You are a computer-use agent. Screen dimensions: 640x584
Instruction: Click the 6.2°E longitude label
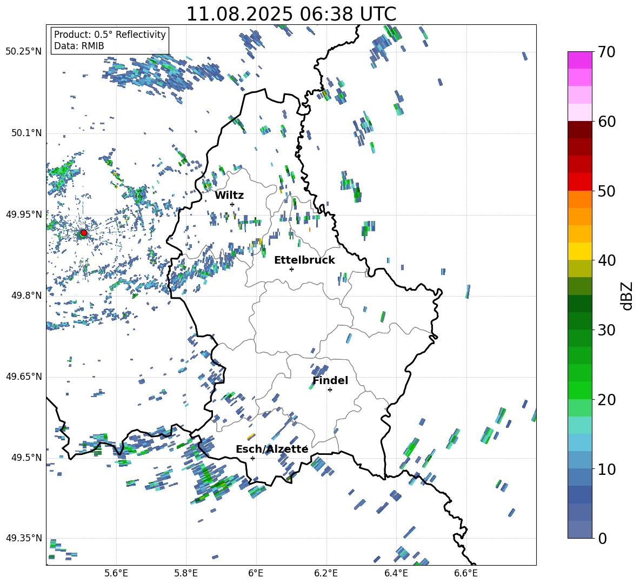click(326, 573)
